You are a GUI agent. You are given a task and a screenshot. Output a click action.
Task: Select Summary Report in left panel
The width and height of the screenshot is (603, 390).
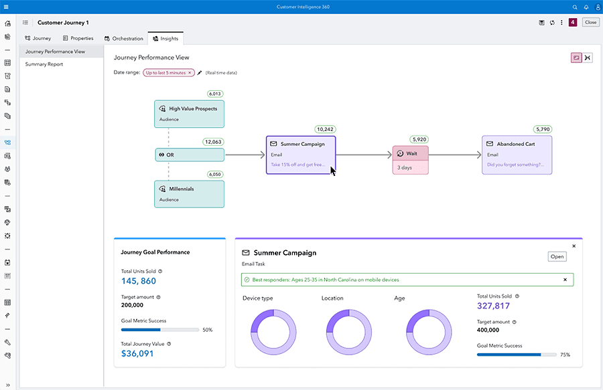pyautogui.click(x=44, y=64)
